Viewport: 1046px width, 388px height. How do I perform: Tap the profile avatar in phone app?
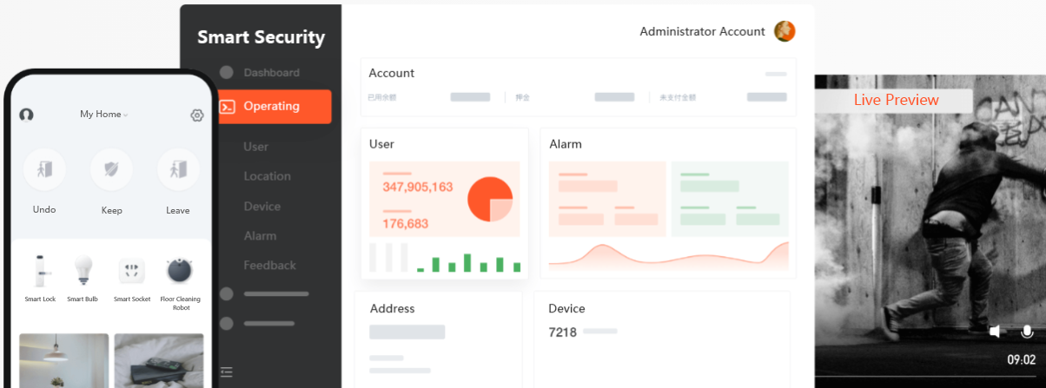click(26, 115)
